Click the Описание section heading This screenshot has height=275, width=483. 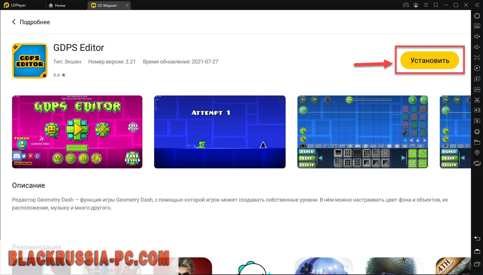tap(29, 185)
